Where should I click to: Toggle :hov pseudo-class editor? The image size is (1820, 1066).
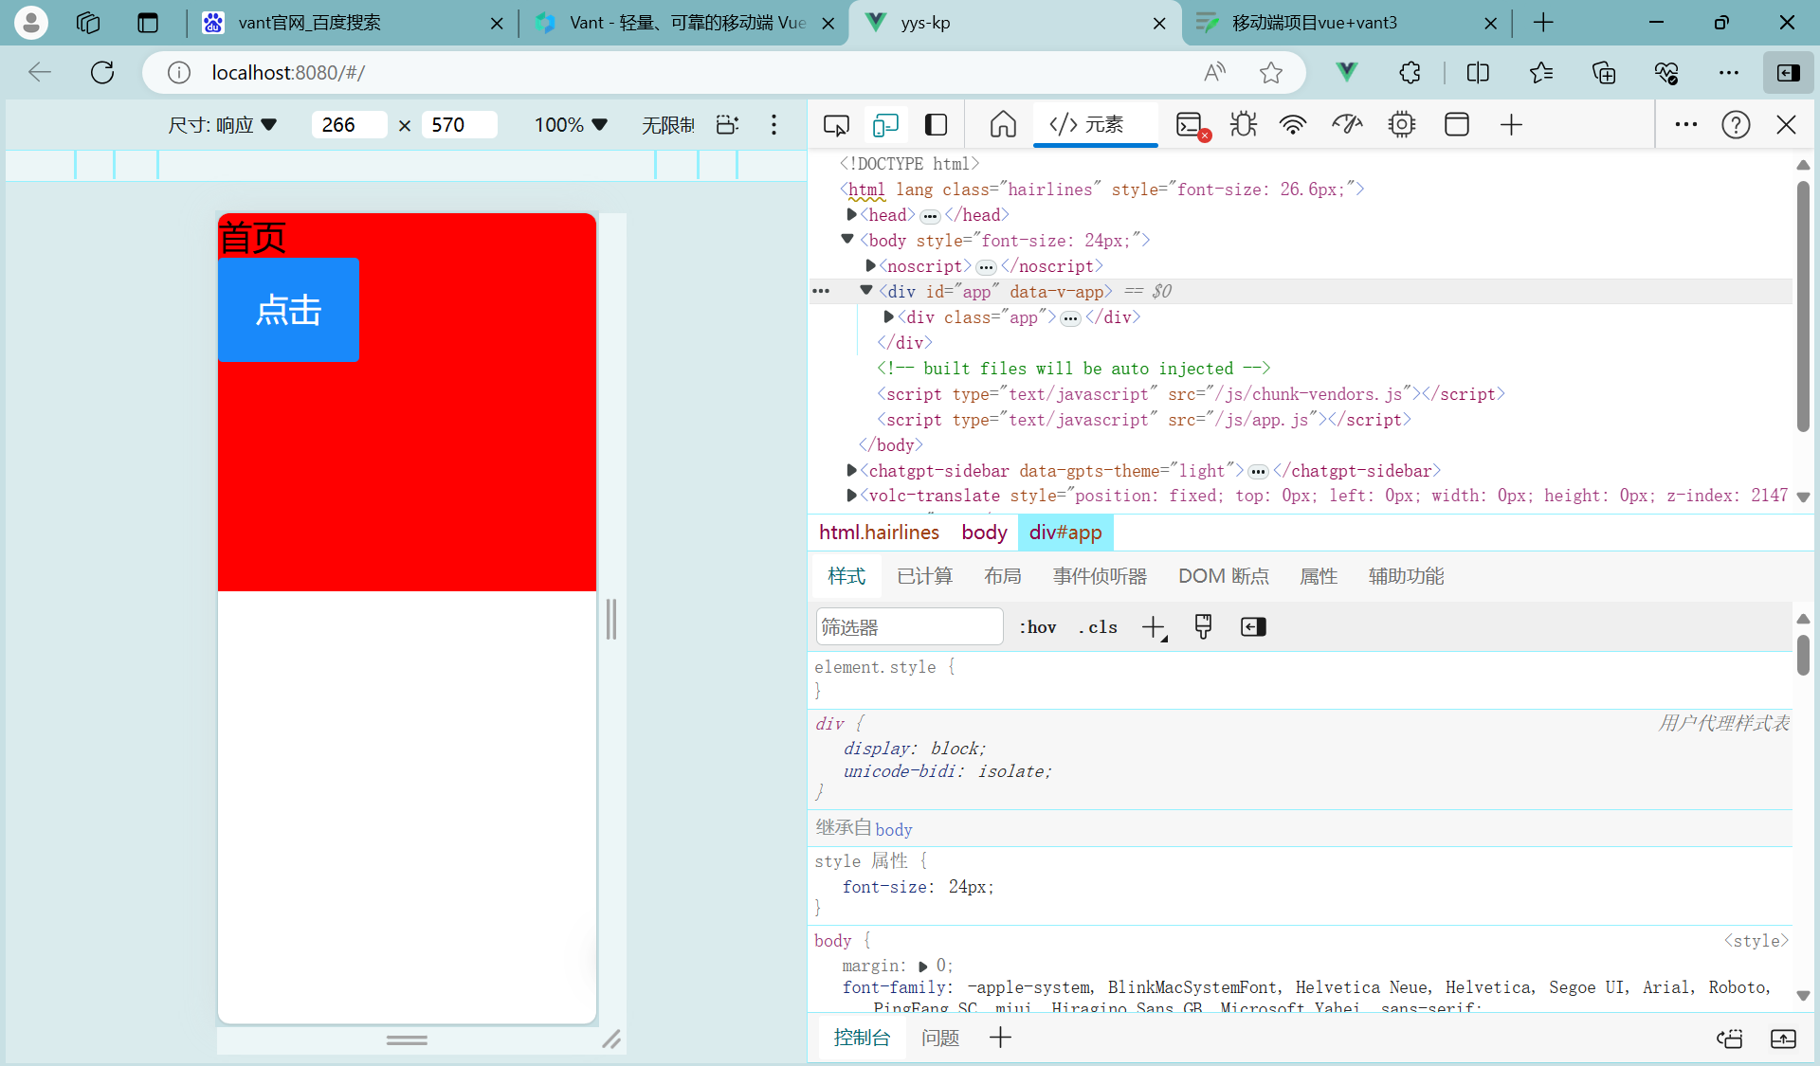click(1037, 626)
